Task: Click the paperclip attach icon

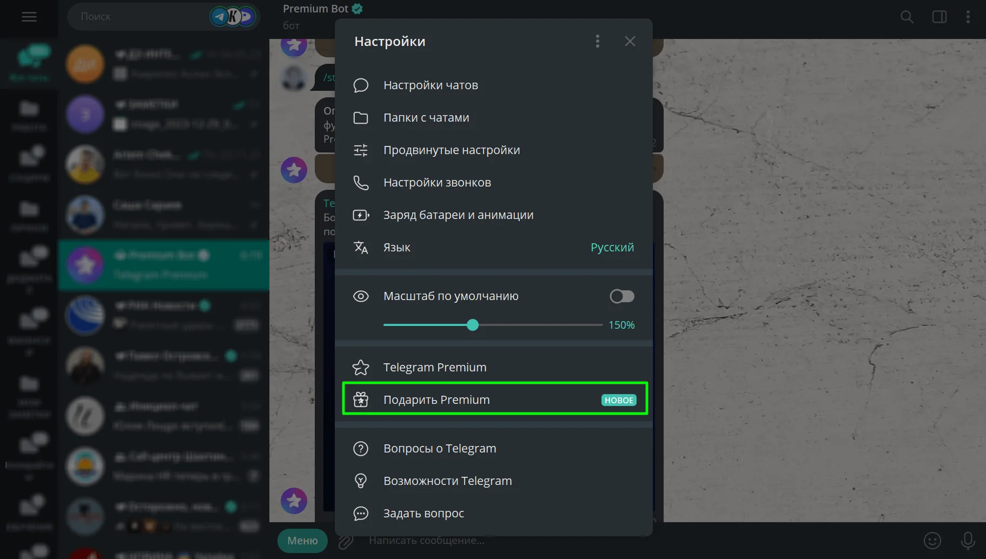Action: tap(346, 541)
